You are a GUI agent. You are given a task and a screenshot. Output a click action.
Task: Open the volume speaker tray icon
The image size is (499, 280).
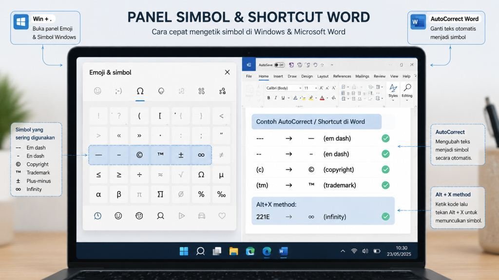click(x=365, y=251)
